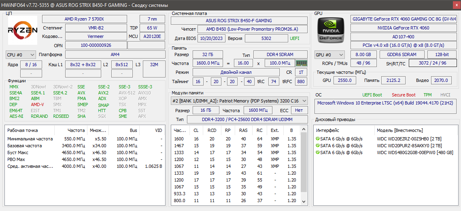Screen dimensions: 461x211
Task: Click the DDR4-3200 / PC4-25600 type field
Action: (x=247, y=119)
